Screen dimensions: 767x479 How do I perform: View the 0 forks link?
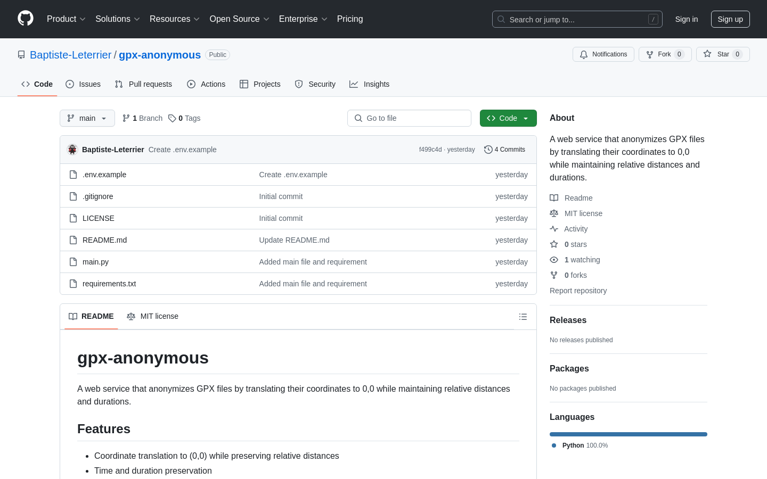point(568,275)
